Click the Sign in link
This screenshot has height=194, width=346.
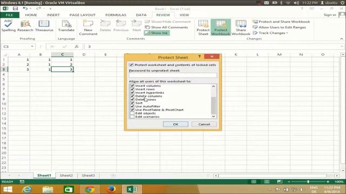[x=330, y=15]
